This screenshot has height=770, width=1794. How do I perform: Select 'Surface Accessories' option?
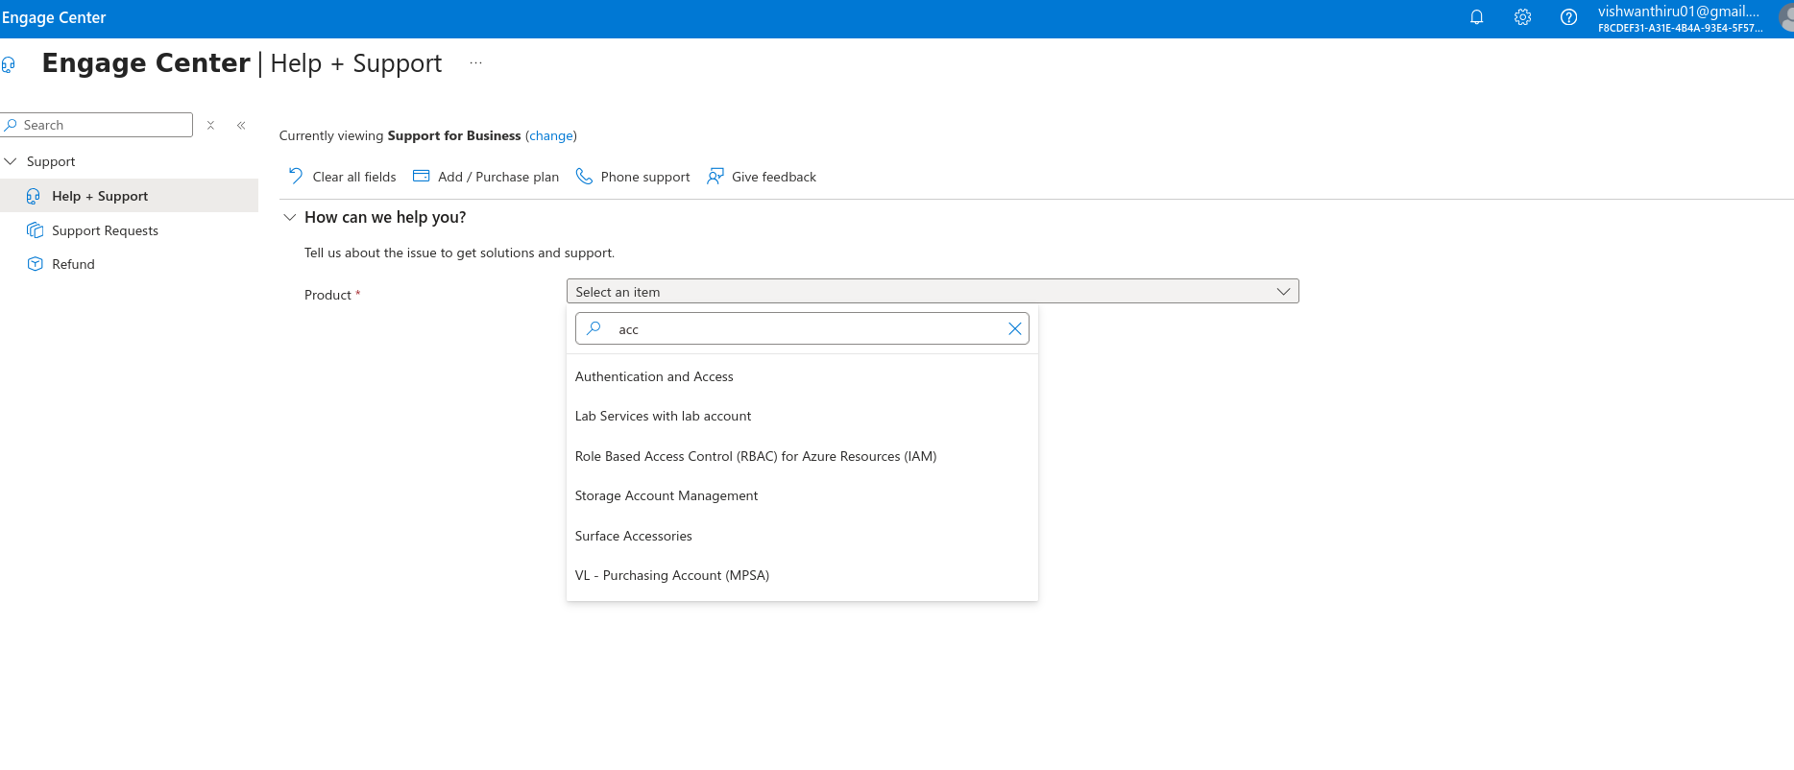click(x=802, y=536)
